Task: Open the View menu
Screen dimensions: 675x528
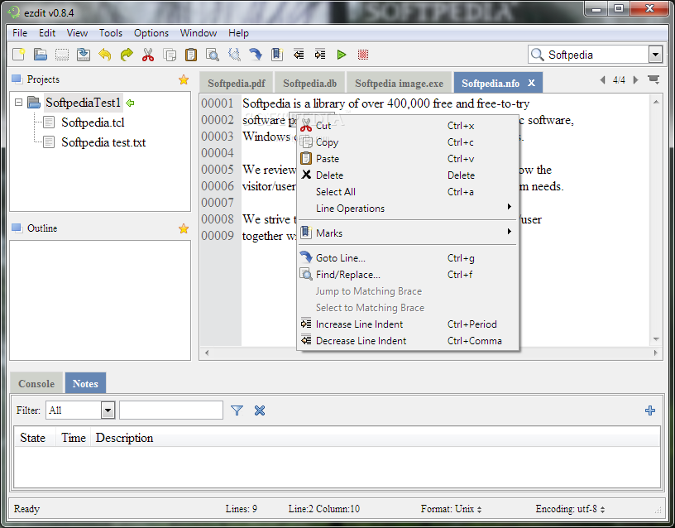Action: [77, 33]
